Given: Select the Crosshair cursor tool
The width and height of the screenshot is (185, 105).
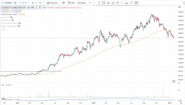Looking at the screenshot, I should tap(122, 3).
